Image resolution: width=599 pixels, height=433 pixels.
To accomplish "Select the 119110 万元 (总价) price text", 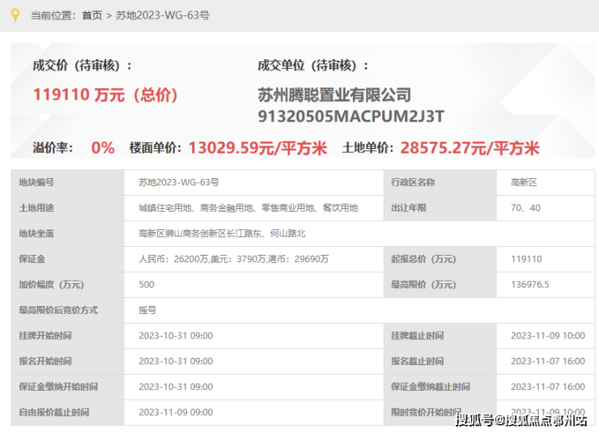I will pyautogui.click(x=105, y=95).
